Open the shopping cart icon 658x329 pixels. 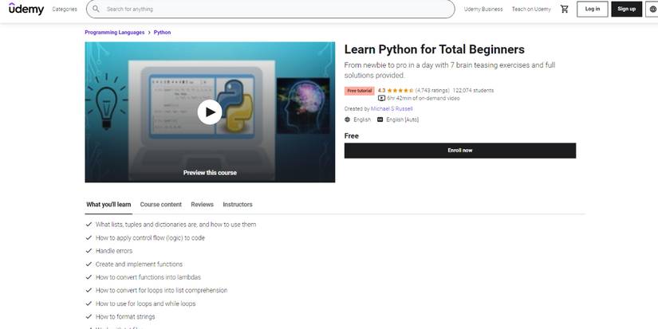(565, 9)
